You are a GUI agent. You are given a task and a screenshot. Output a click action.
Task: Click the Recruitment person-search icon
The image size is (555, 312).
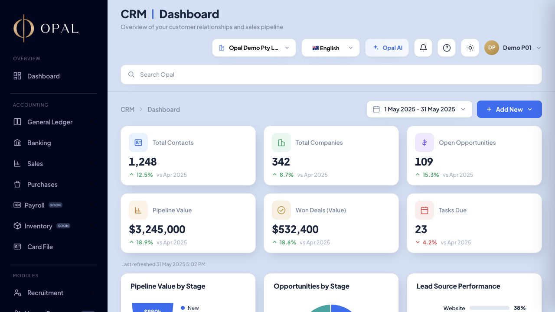pyautogui.click(x=17, y=293)
